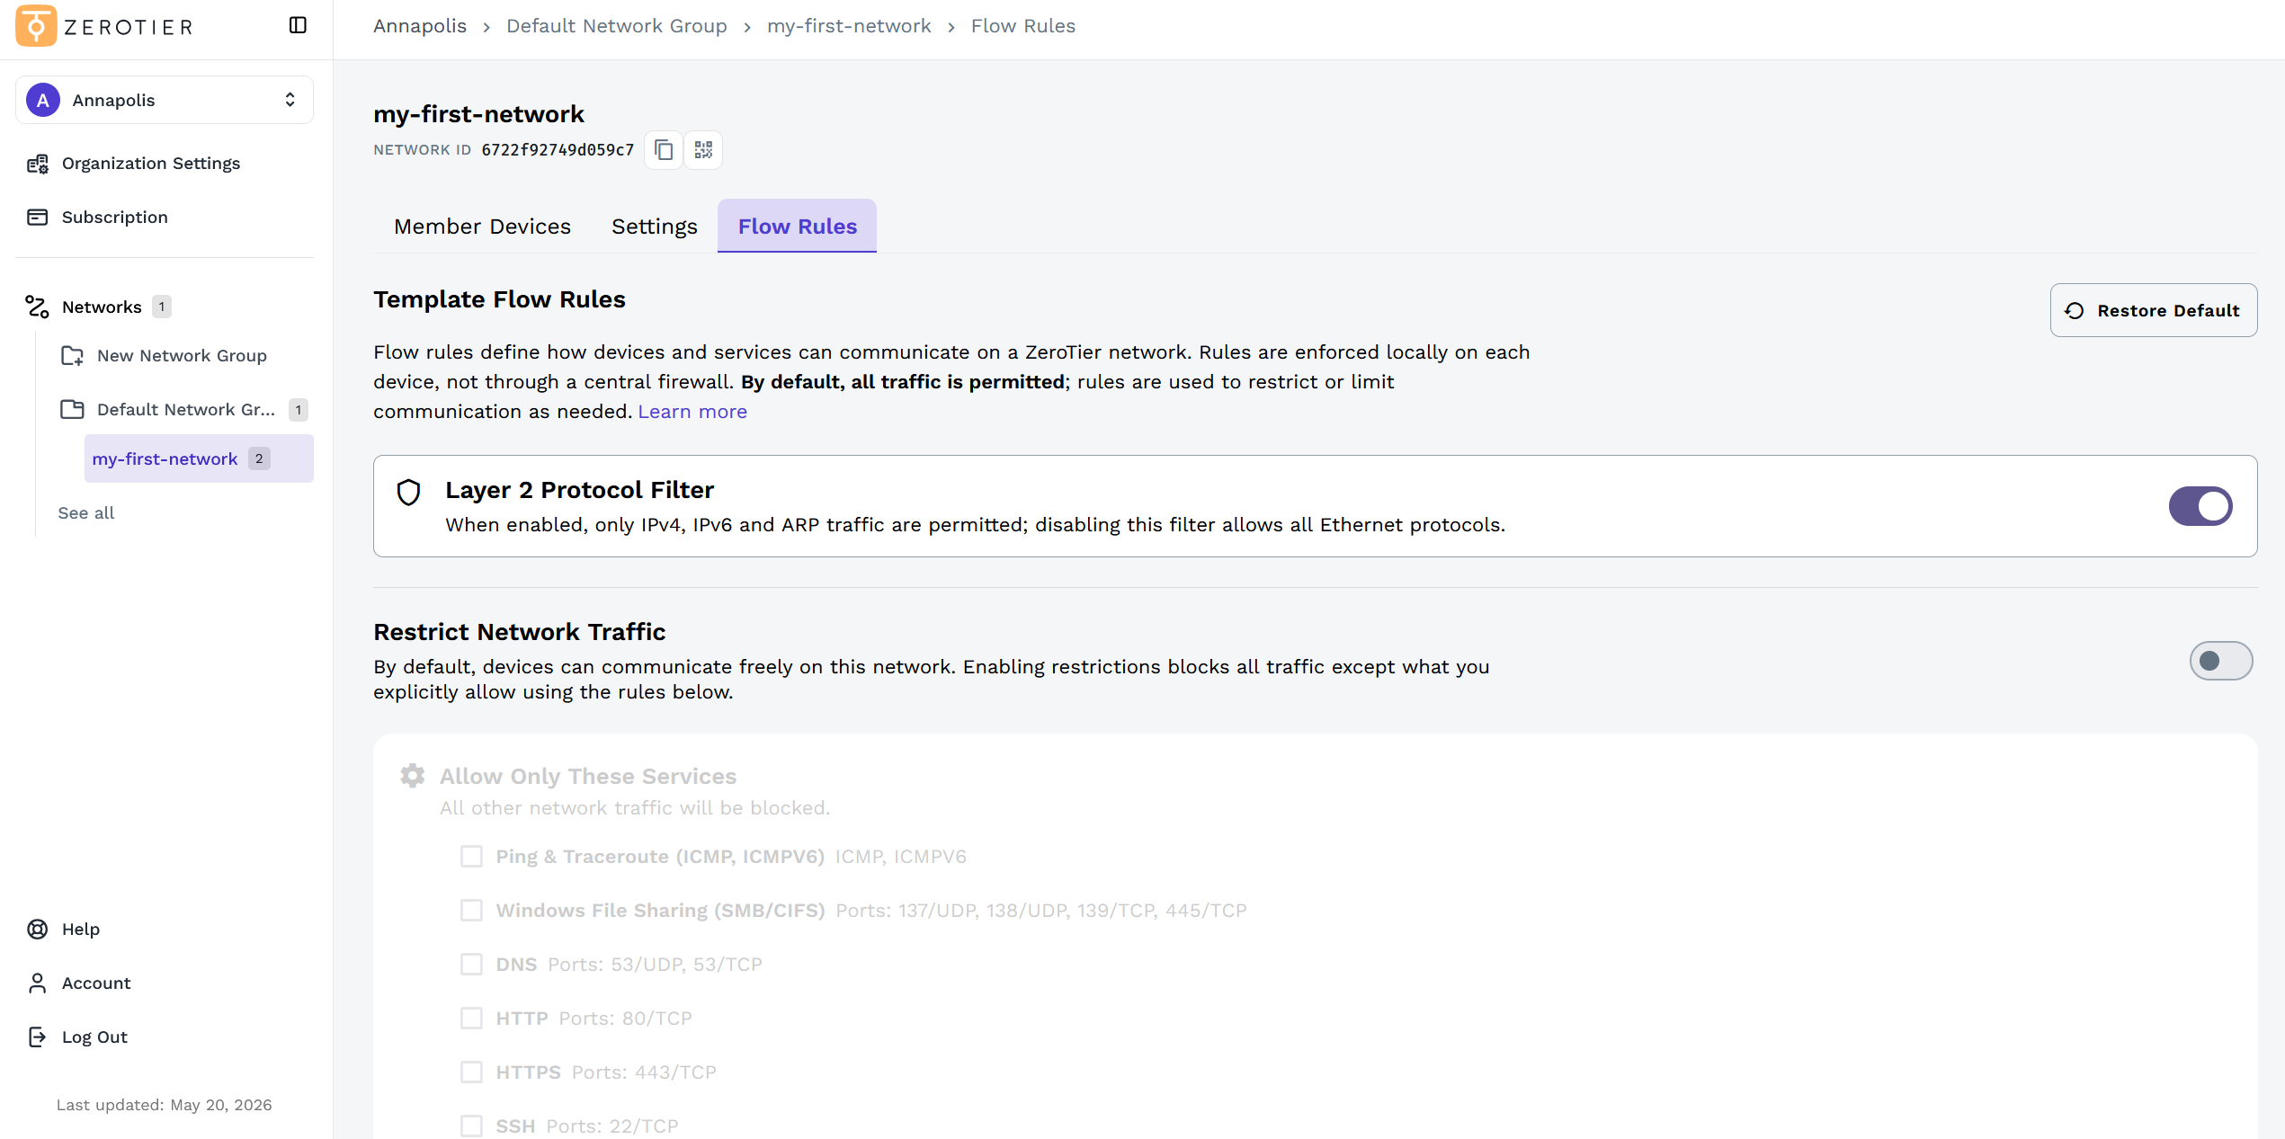The image size is (2285, 1139).
Task: Check Ping & Traceroute (ICMP, ICMPV6) box
Action: point(471,857)
